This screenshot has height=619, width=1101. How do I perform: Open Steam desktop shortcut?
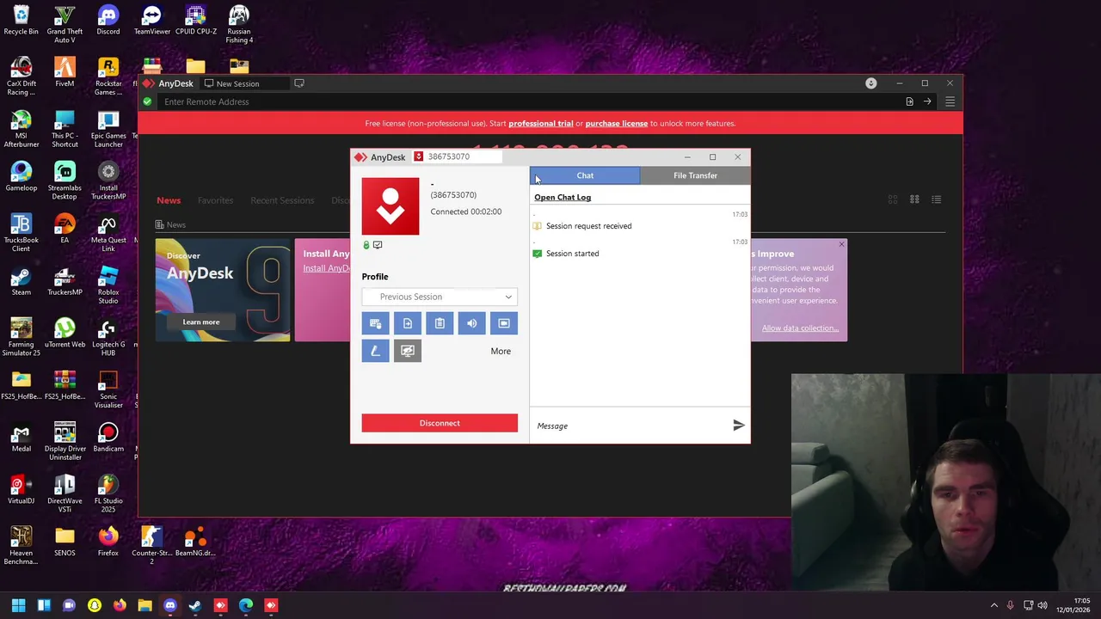(x=21, y=282)
